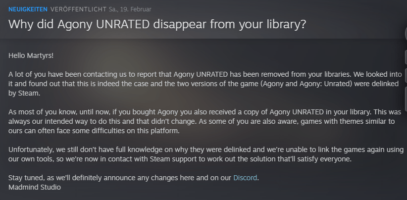Screen dimensions: 407x200
Task: Click the word 'UNRATED' in the headline
Action: coord(123,24)
